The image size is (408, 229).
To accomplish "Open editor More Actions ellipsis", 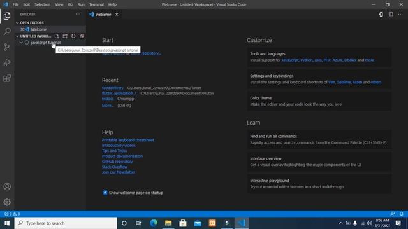I will tap(400, 14).
